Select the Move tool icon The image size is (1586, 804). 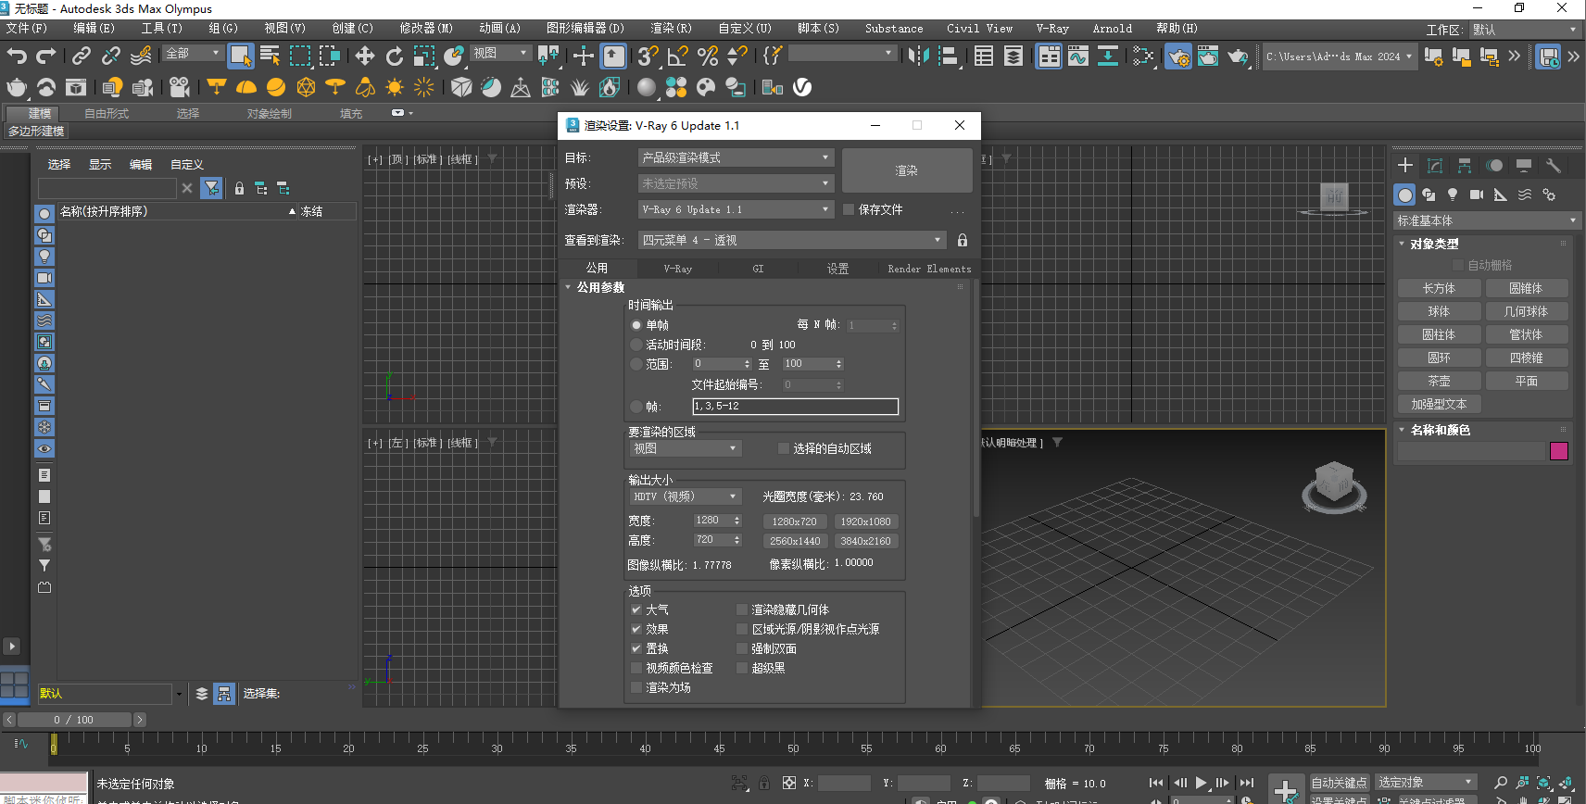click(x=365, y=57)
